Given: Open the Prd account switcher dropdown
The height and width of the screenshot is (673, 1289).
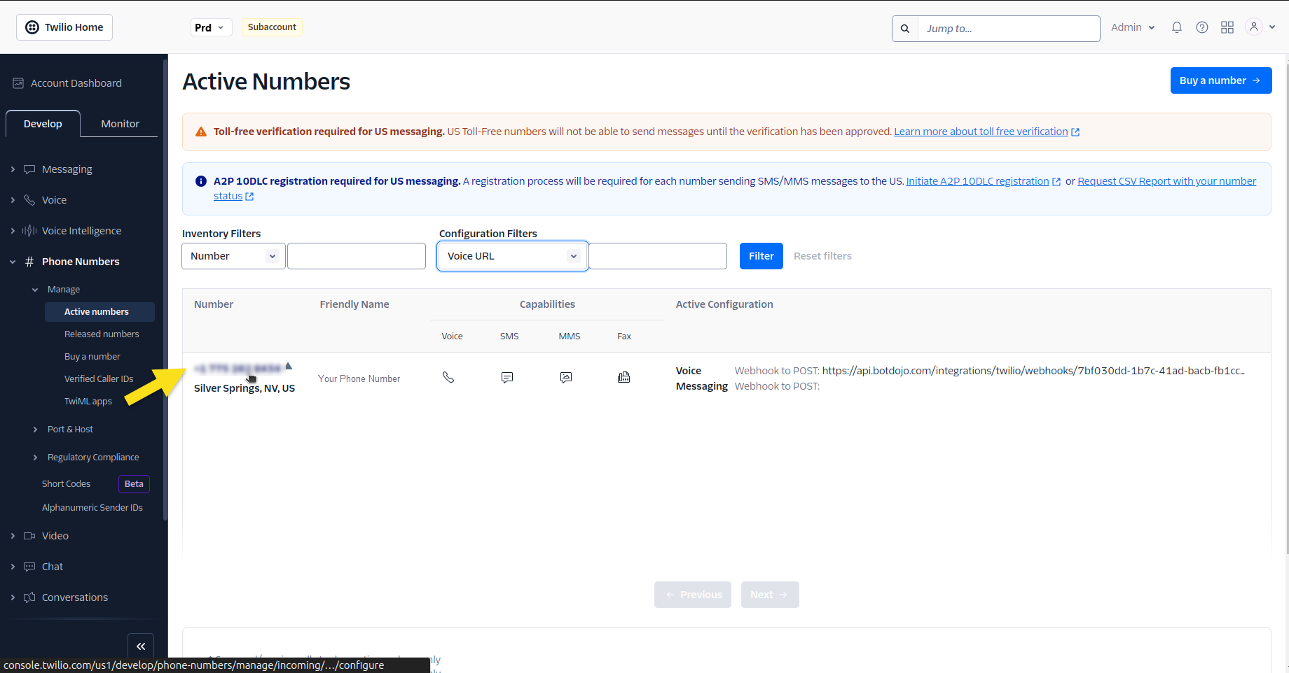Looking at the screenshot, I should pos(211,27).
